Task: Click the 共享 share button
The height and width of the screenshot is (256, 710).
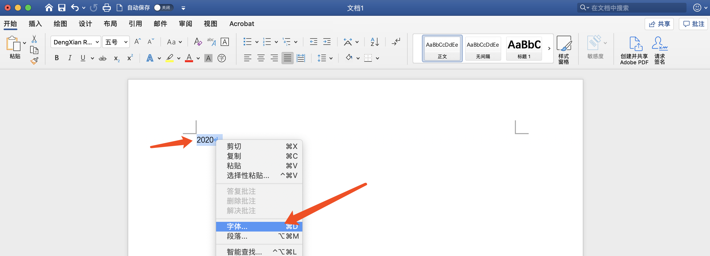Action: click(x=659, y=24)
